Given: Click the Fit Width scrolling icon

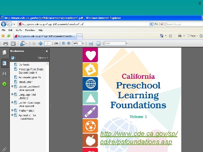Looking at the screenshot, I should 91,43.
